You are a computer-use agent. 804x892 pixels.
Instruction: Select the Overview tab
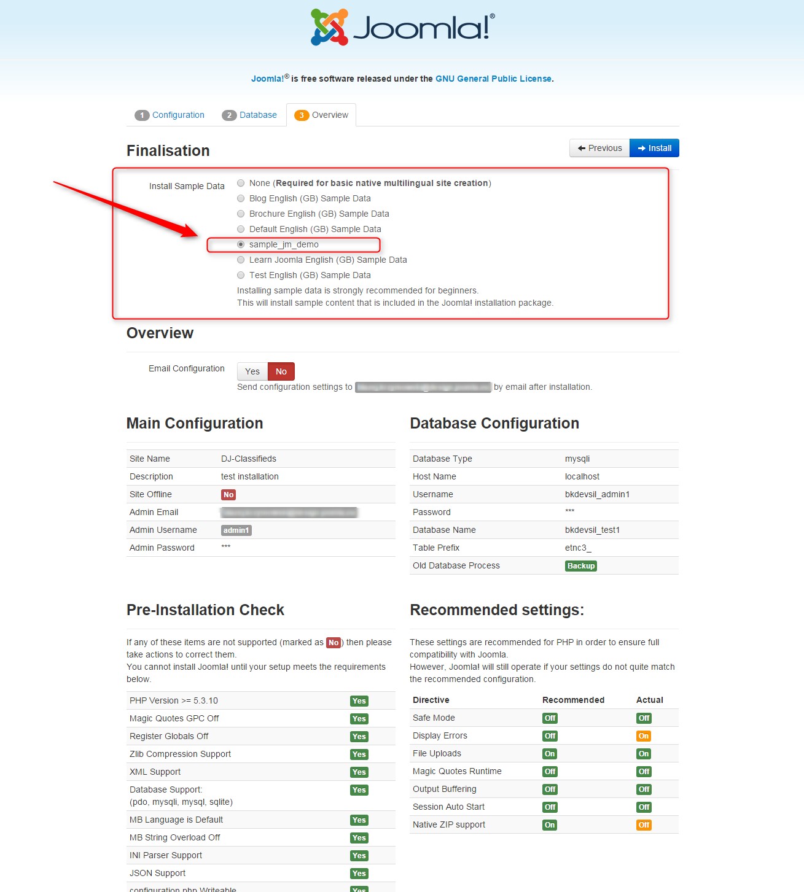point(321,115)
